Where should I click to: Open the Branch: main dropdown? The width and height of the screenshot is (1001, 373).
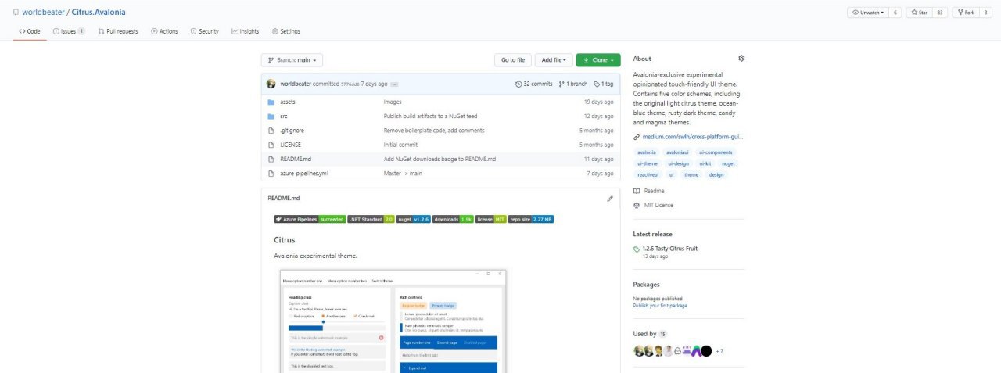coord(292,60)
